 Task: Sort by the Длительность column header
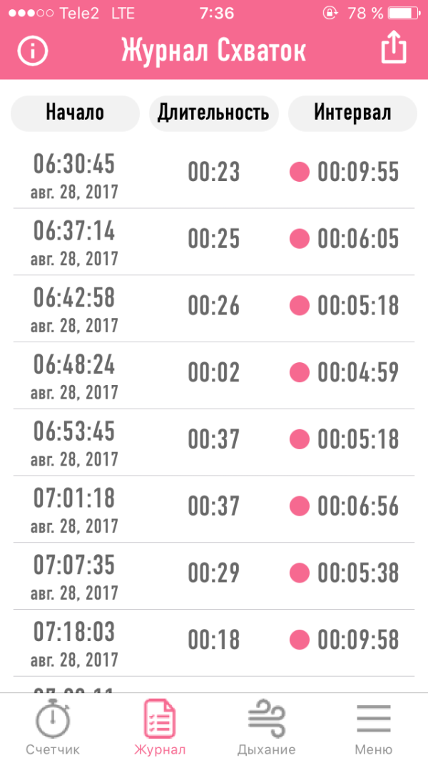tap(214, 113)
